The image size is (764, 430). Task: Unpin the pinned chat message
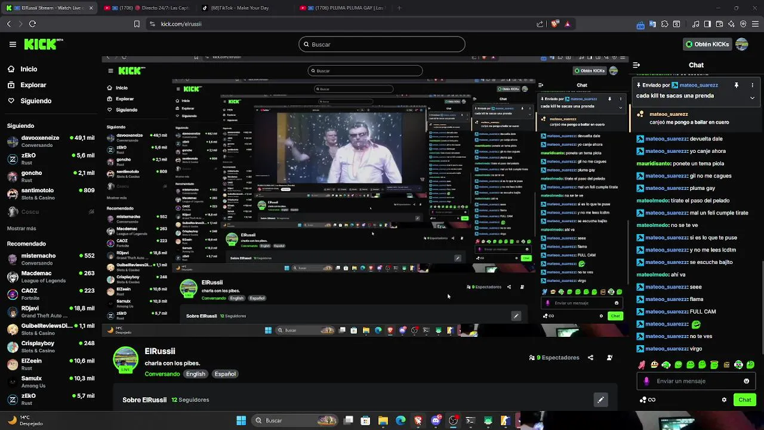[737, 85]
